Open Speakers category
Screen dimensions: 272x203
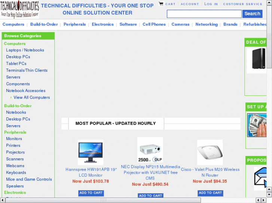15,186
